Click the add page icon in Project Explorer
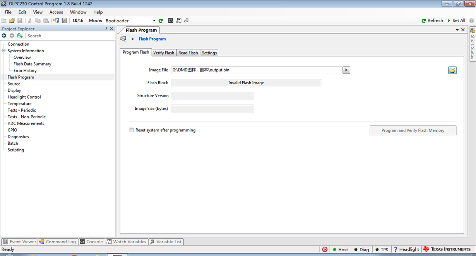This screenshot has height=256, width=476. click(20, 36)
